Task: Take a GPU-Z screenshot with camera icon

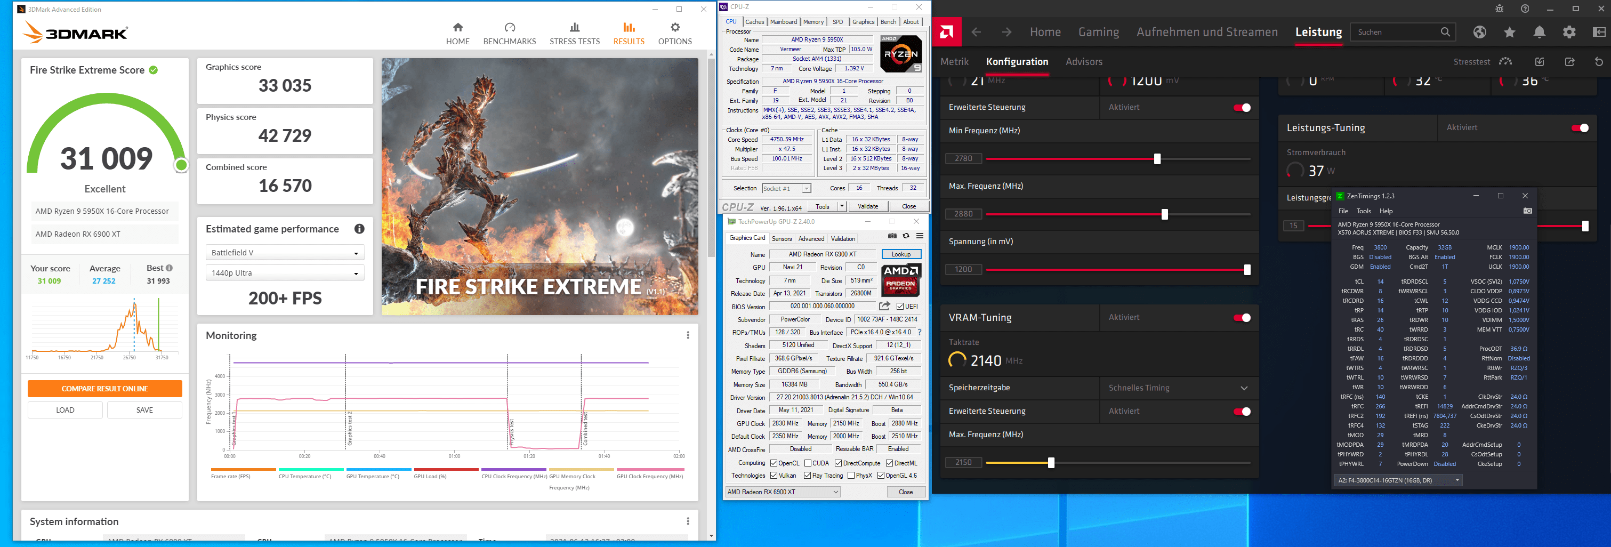Action: coord(892,236)
